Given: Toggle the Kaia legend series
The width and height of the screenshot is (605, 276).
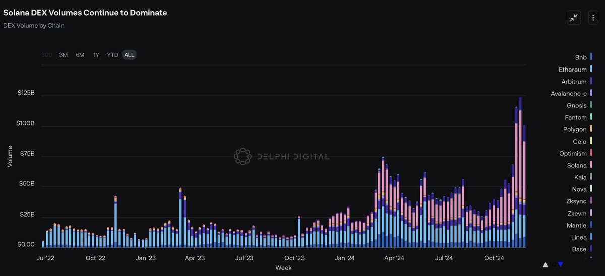Looking at the screenshot, I should [x=583, y=177].
